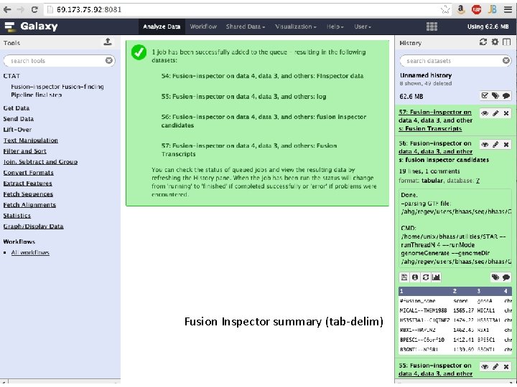Viewport: 517px width, 387px height.
Task: Expand the Statistics tool section
Action: 17,216
